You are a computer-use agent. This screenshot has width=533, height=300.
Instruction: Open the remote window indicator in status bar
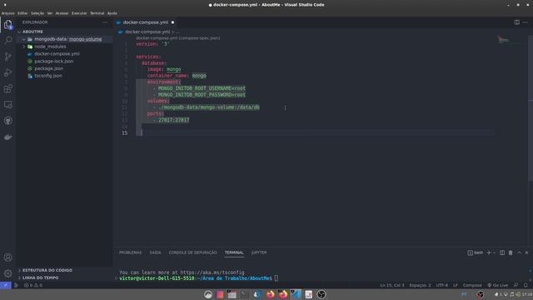6,285
